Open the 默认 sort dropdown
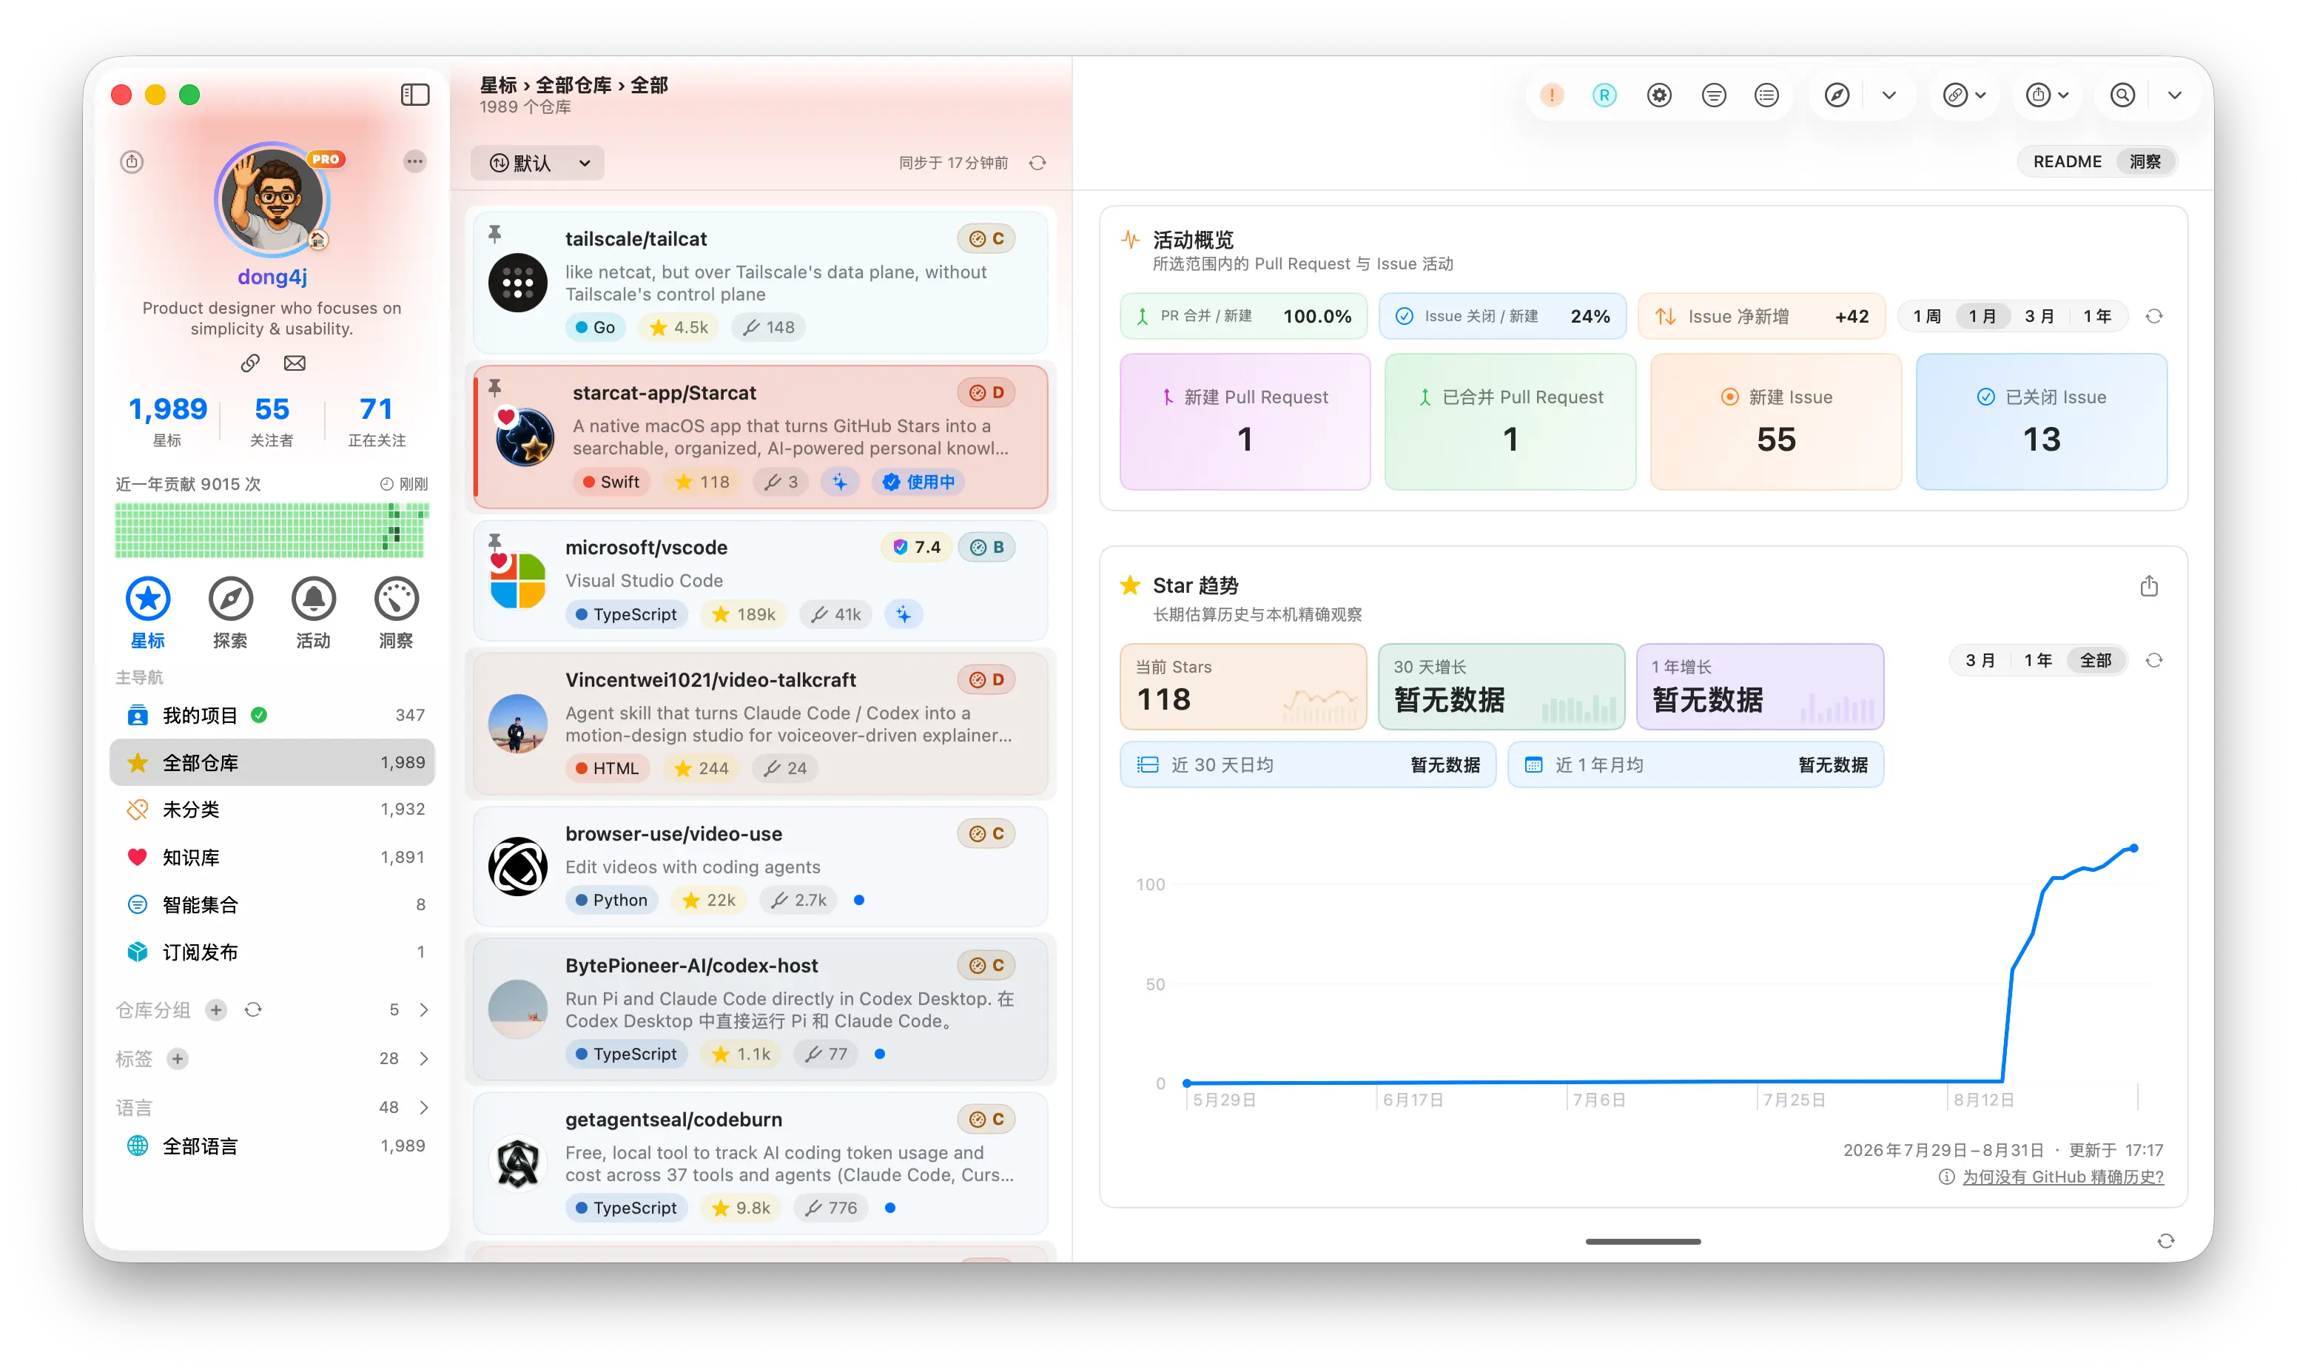Screen dimensions: 2297x1372 pyautogui.click(x=538, y=163)
